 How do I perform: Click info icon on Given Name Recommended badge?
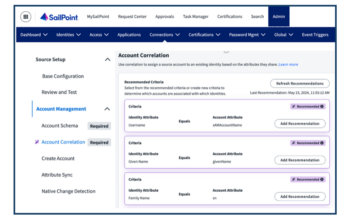pyautogui.click(x=322, y=143)
